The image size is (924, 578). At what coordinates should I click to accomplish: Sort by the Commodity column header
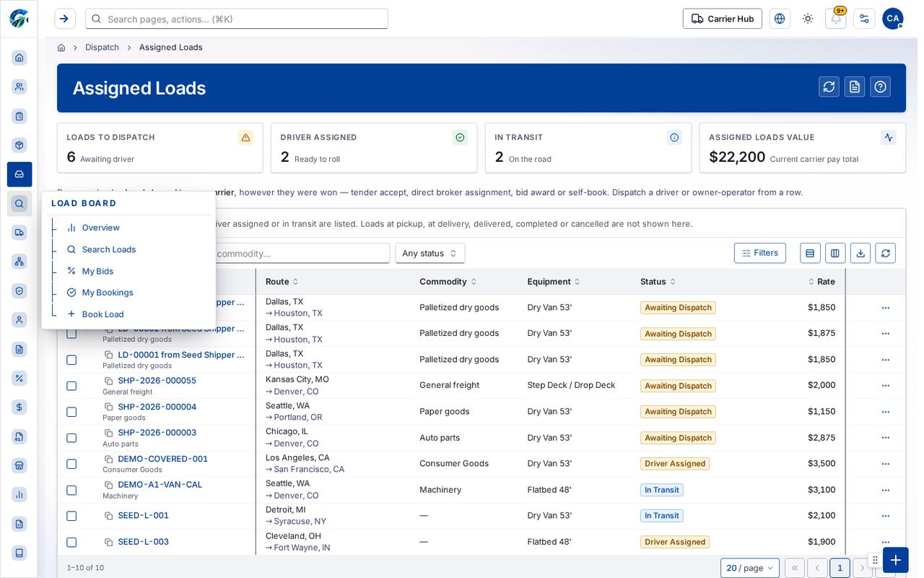pyautogui.click(x=448, y=282)
